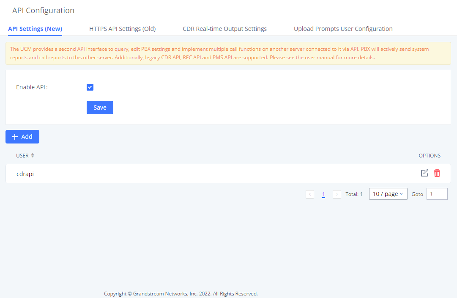Click the Enable API label
457x298 pixels.
[x=32, y=87]
